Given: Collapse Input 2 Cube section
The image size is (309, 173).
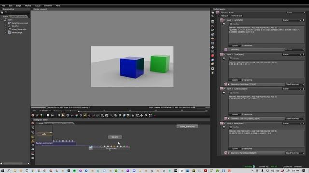Looking at the screenshot, I should [225, 54].
